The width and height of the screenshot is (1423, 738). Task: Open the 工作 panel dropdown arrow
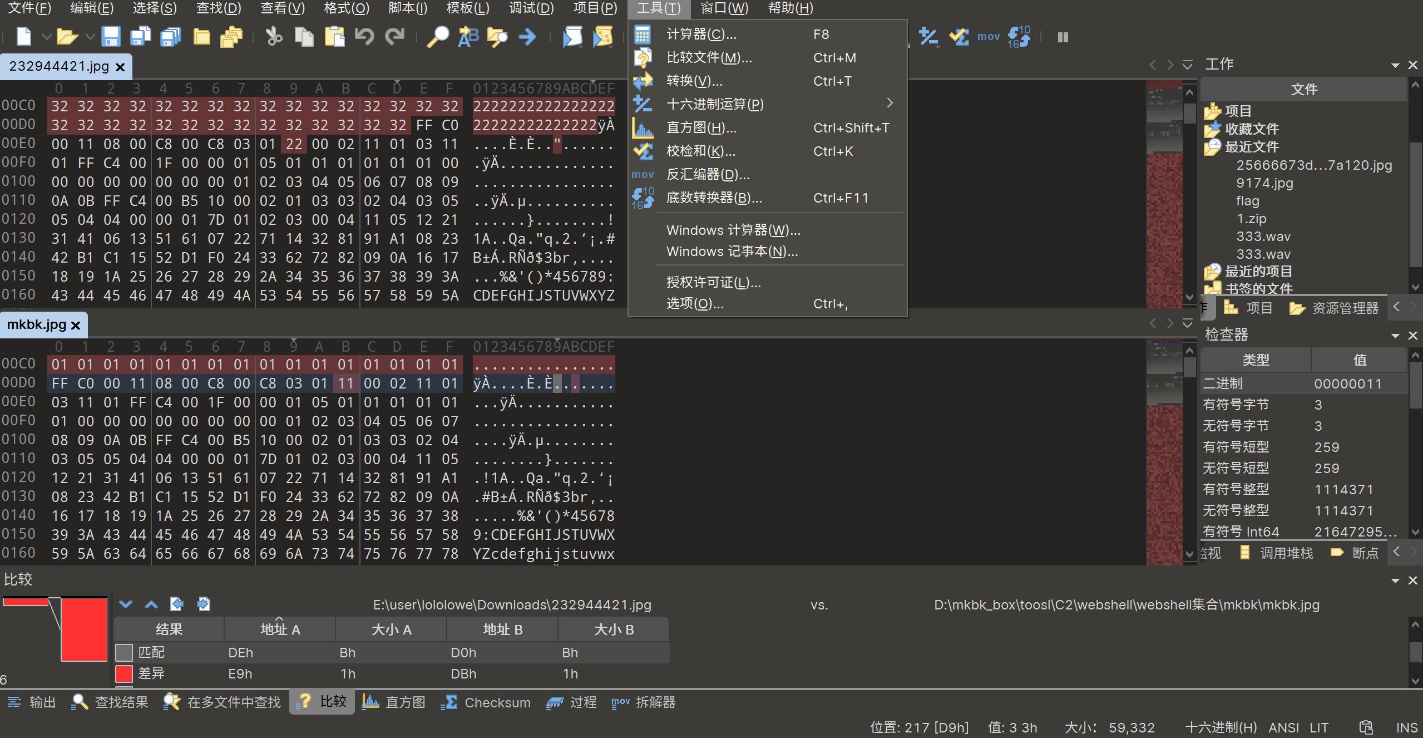coord(1395,66)
